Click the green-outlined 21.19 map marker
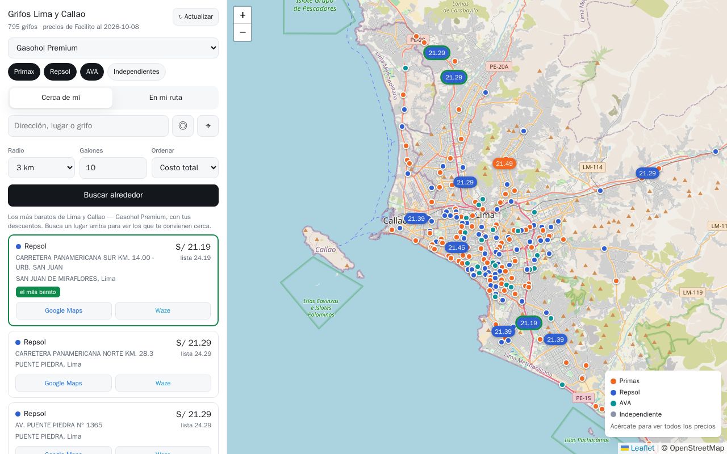Image resolution: width=727 pixels, height=454 pixels. point(529,323)
